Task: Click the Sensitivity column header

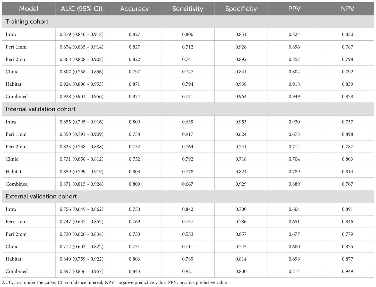Action: [188, 9]
